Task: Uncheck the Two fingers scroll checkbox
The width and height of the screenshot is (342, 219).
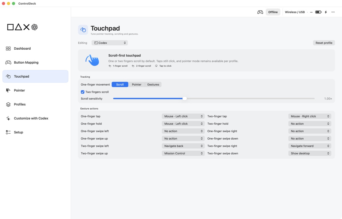Action: click(x=82, y=92)
